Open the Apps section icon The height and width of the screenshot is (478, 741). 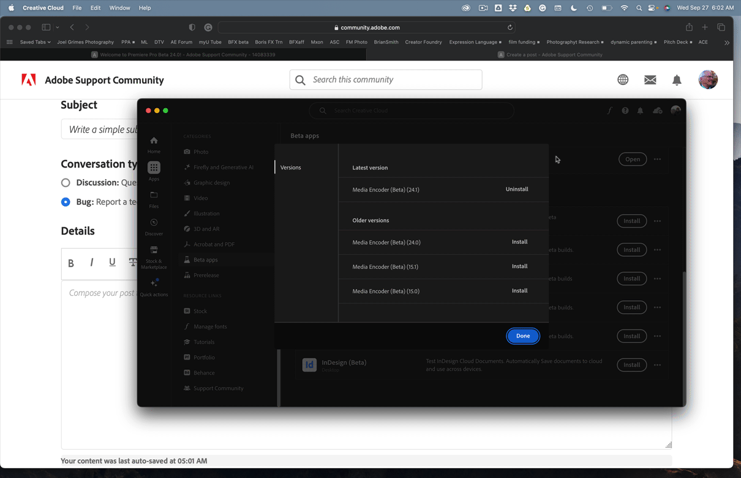tap(154, 169)
